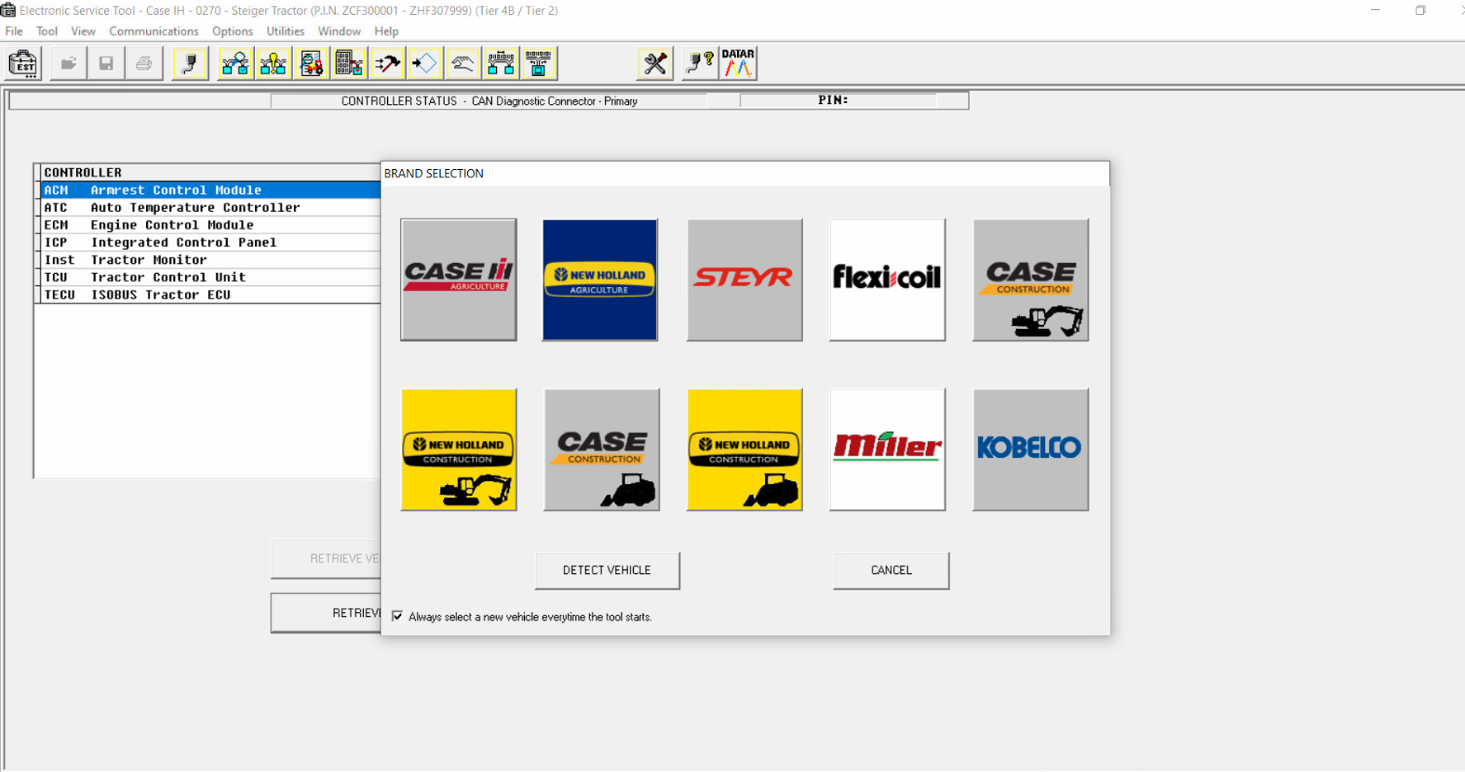Click the open folder toolbar icon
This screenshot has width=1465, height=772.
click(x=69, y=64)
